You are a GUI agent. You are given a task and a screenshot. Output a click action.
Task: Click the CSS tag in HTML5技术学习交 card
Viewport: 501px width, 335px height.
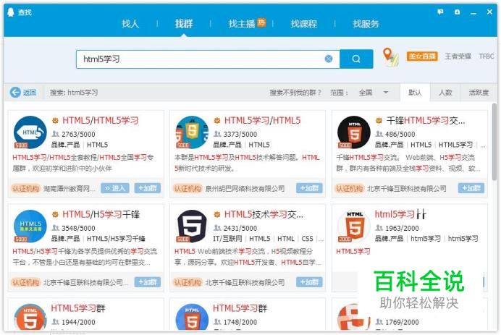pos(308,239)
